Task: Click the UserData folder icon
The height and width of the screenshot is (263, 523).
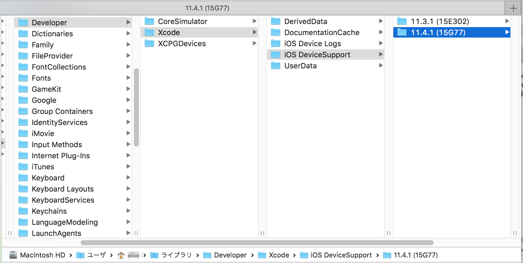Action: 276,66
